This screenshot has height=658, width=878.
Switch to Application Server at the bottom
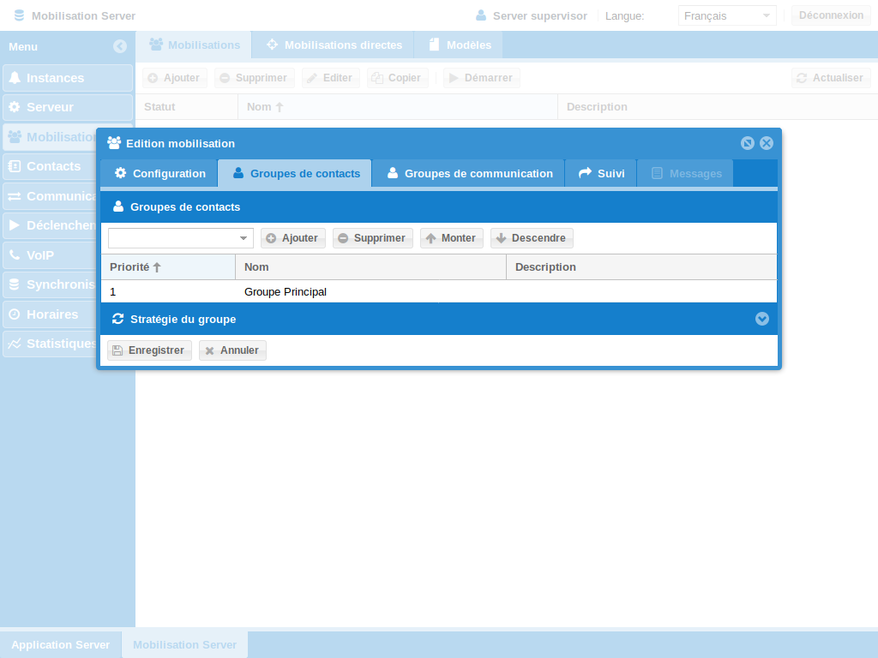(x=61, y=644)
